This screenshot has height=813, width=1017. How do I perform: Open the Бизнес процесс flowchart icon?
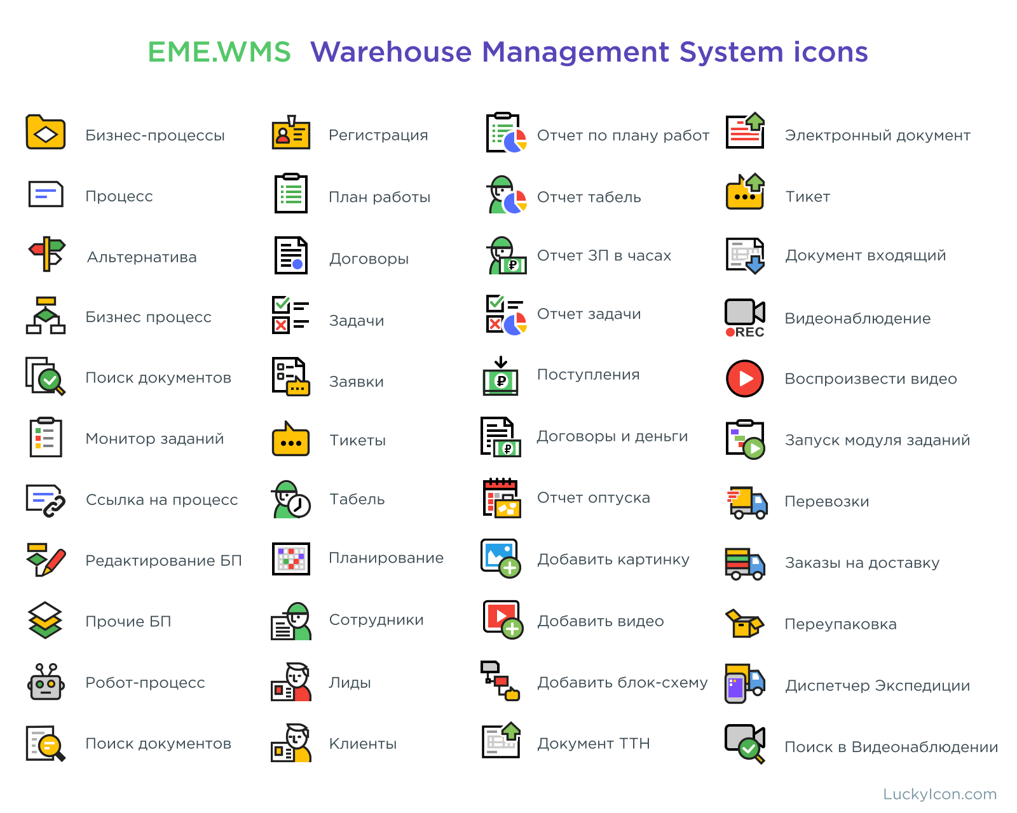pyautogui.click(x=46, y=315)
